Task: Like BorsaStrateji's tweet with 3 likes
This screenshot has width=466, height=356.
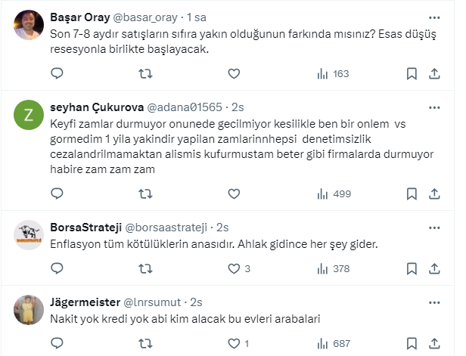Action: 234,268
